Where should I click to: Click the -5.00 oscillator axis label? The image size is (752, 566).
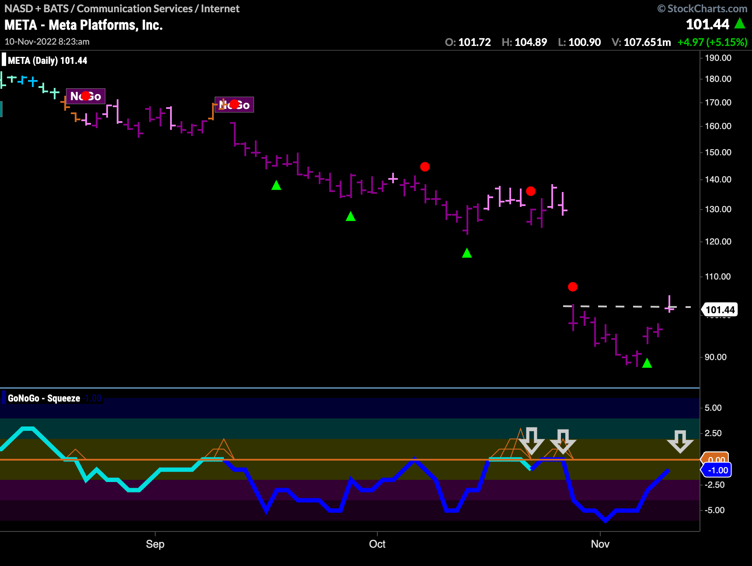point(714,510)
